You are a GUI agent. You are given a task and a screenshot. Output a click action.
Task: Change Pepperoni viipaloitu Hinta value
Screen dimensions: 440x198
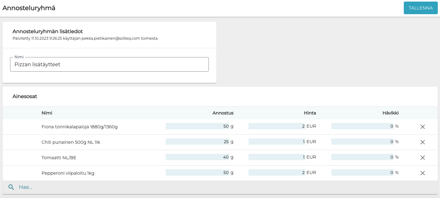pos(277,173)
